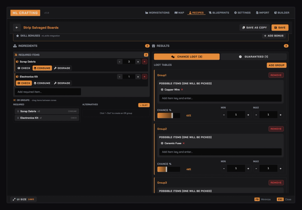Change the UI Size setting
Image resolution: width=302 pixels, height=210 pixels.
tap(24, 199)
